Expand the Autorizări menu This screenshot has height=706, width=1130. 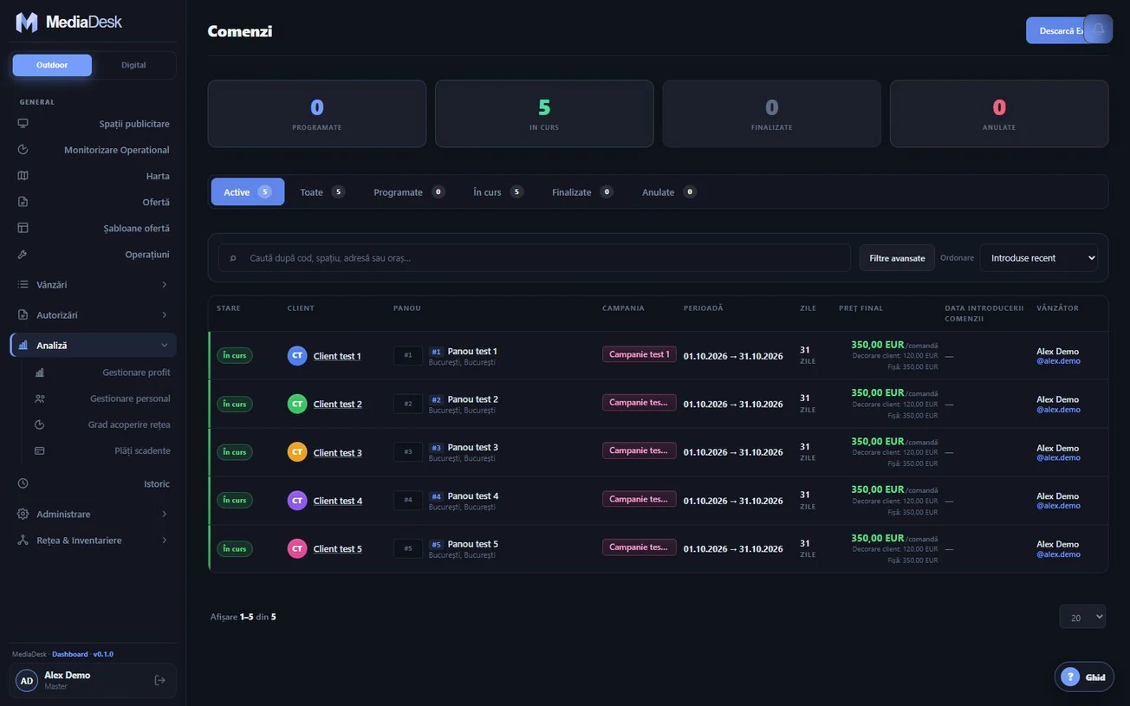coord(93,315)
